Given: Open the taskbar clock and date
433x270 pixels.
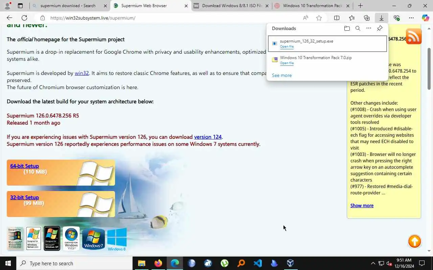Looking at the screenshot, I should (x=404, y=263).
